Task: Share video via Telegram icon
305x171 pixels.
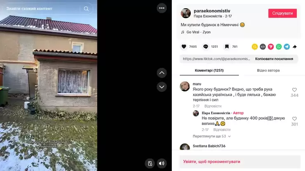Action: [x=287, y=46]
